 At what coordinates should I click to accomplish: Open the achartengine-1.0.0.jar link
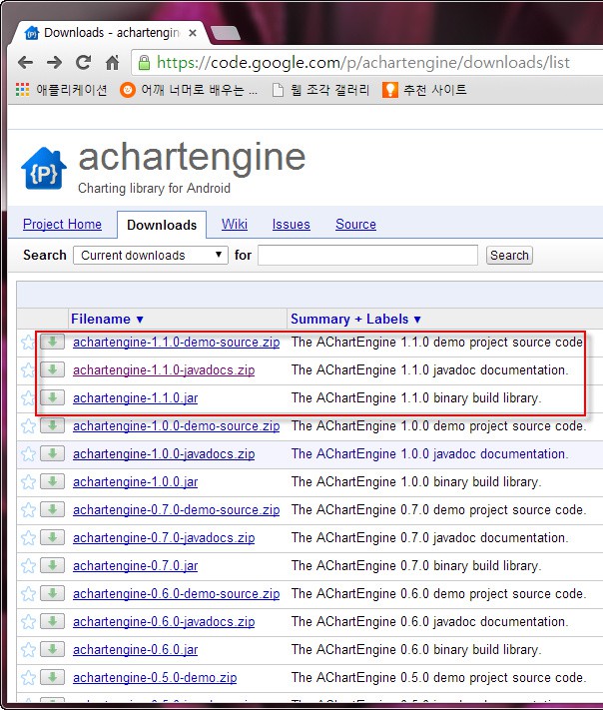(x=136, y=482)
